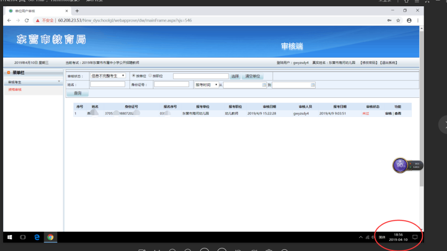Click the 身份证号 input field
The image size is (447, 251).
pyautogui.click(x=171, y=84)
